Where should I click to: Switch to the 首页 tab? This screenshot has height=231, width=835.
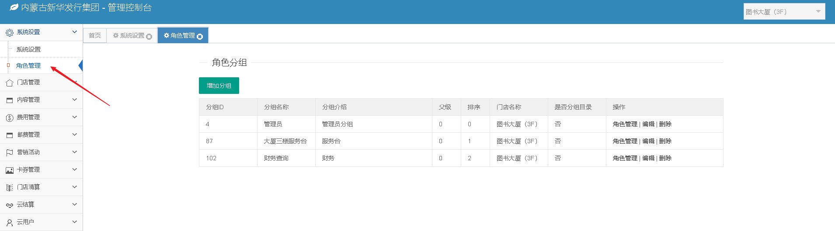[95, 35]
